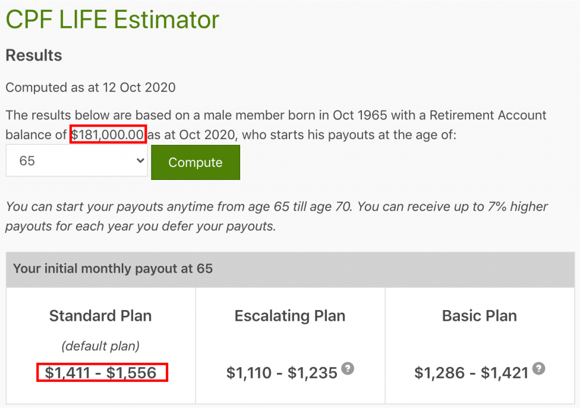This screenshot has height=408, width=580.
Task: Click the CPF LIFE Estimator title
Action: click(x=112, y=20)
